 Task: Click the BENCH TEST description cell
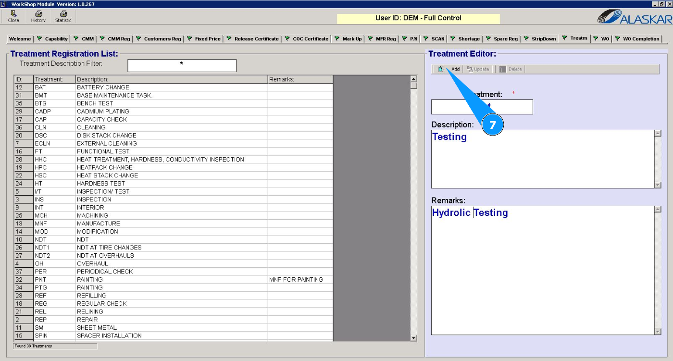click(172, 103)
